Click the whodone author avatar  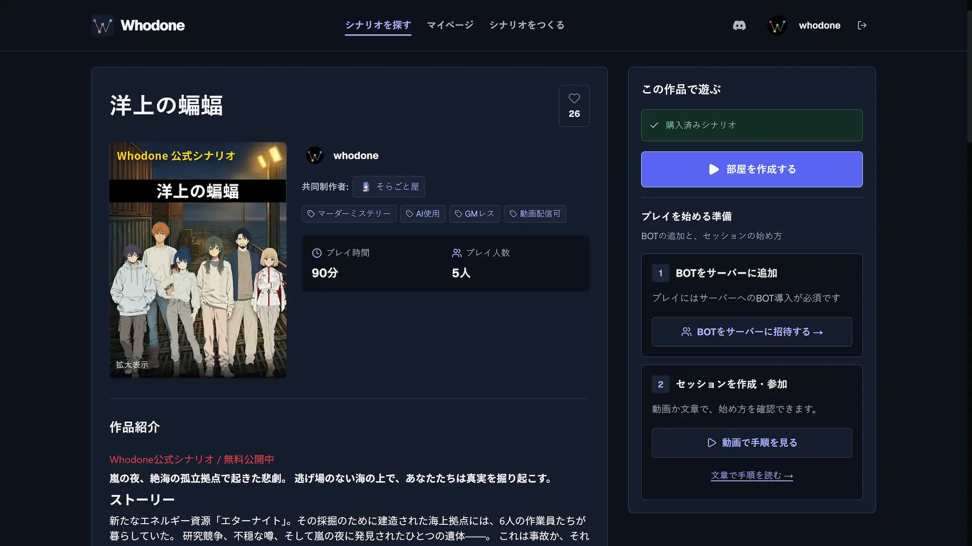point(315,156)
